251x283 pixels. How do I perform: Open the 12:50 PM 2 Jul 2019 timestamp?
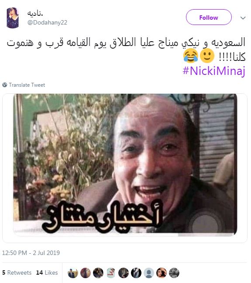pyautogui.click(x=31, y=253)
